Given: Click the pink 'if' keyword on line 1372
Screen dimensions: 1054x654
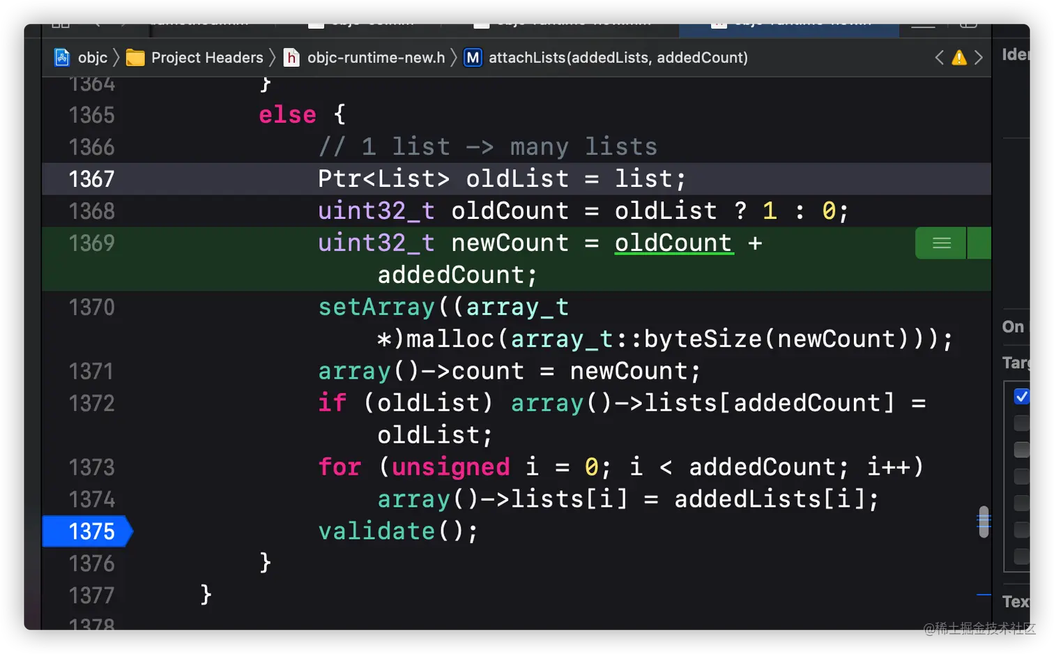Looking at the screenshot, I should coord(333,404).
